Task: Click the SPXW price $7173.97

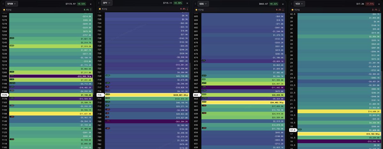Action: (71, 4)
